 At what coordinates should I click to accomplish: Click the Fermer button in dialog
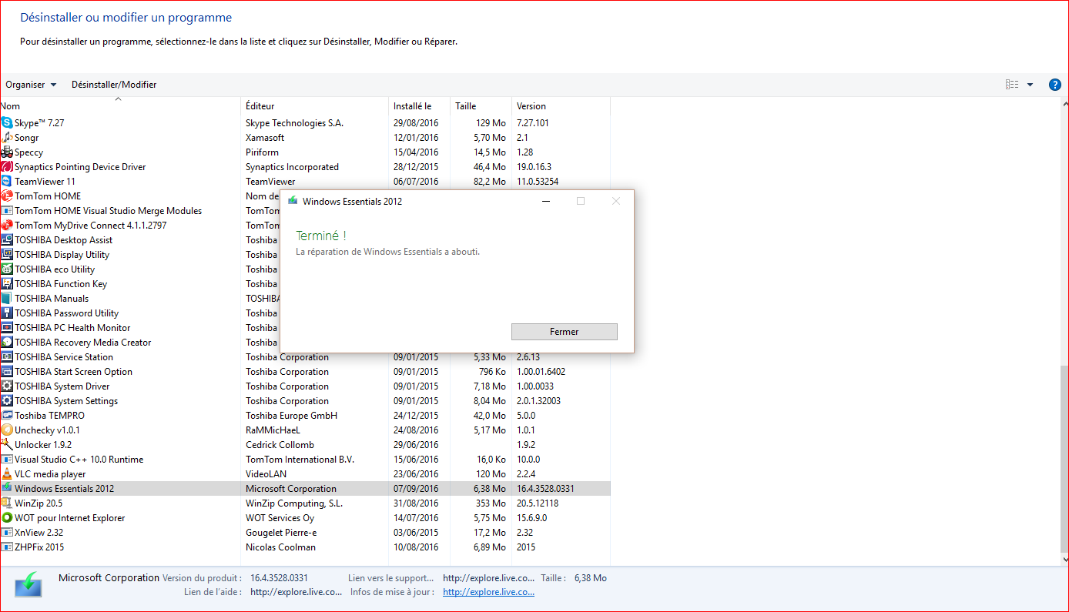tap(565, 332)
